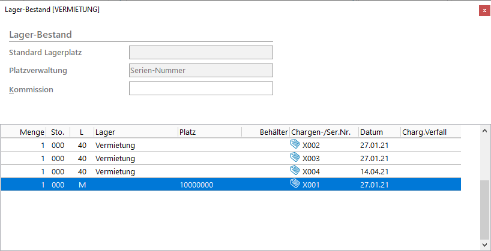
Task: Click the Platzverwaltung Serien-Nummer field
Action: [x=200, y=71]
